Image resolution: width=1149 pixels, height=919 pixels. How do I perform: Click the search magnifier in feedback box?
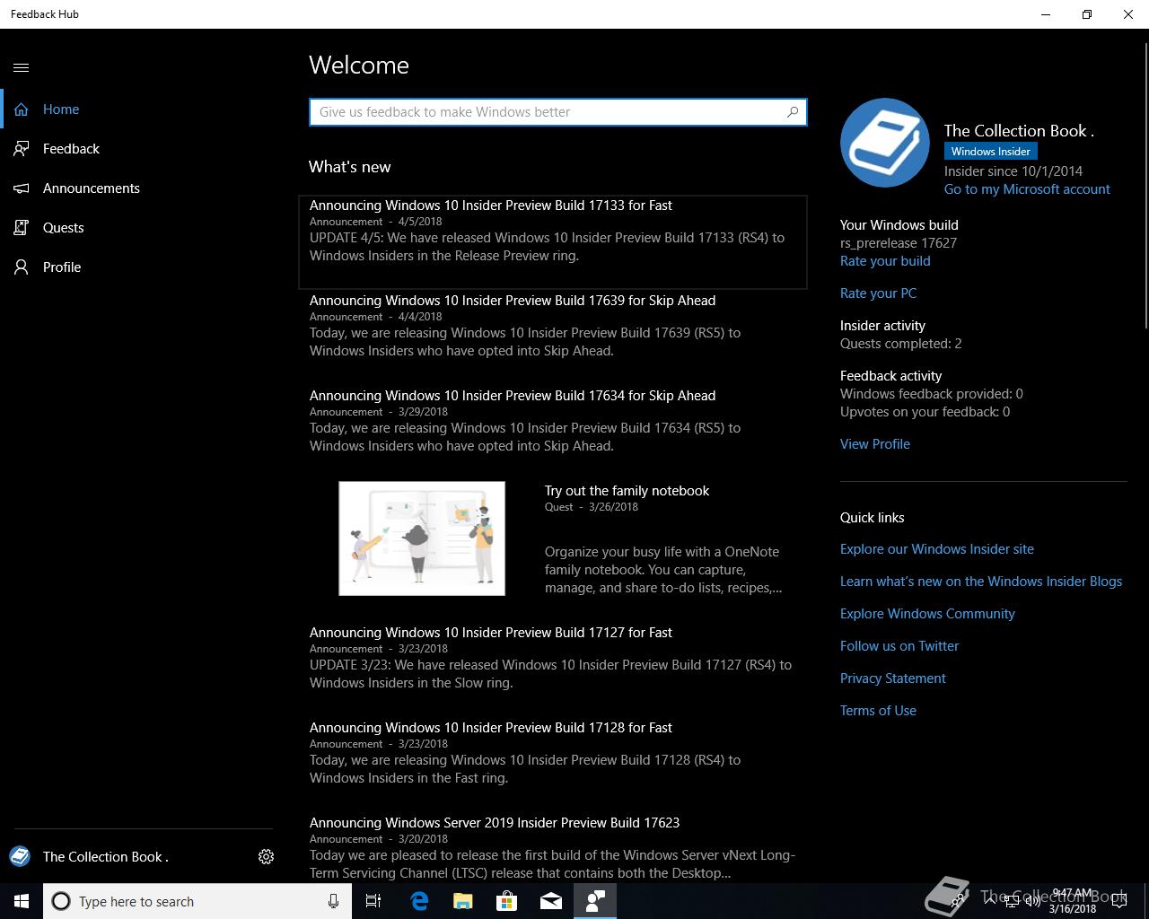[793, 112]
